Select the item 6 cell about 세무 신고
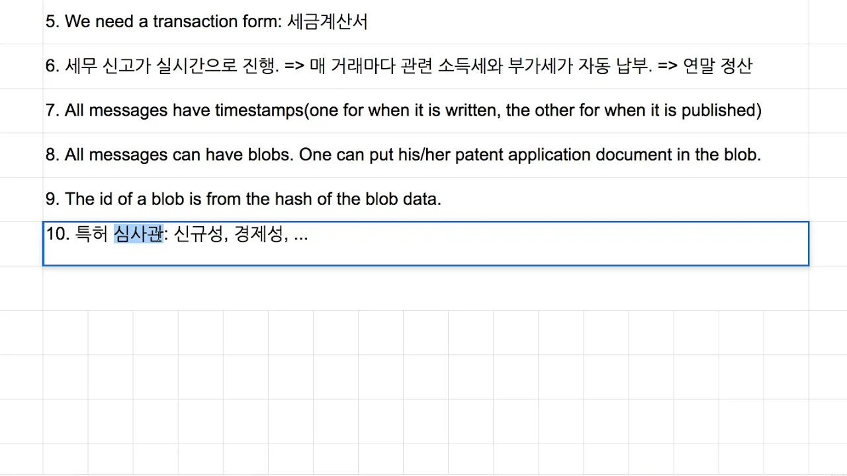This screenshot has width=847, height=476. [425, 66]
